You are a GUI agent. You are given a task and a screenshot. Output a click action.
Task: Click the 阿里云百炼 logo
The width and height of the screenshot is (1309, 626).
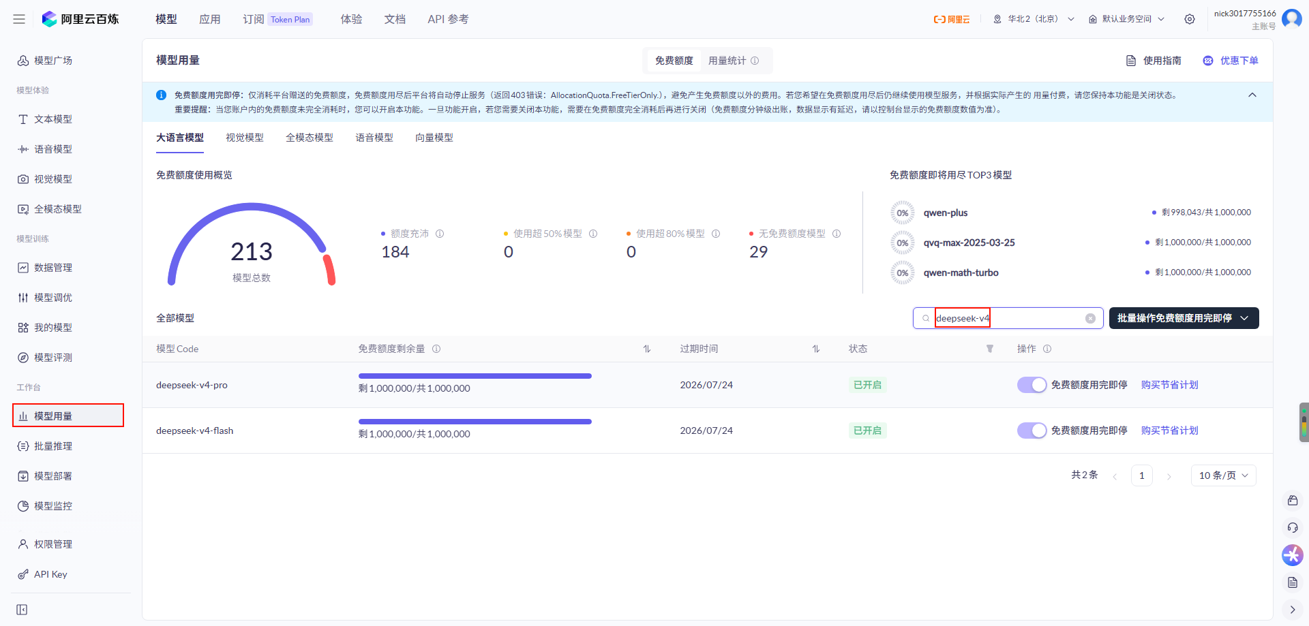[80, 19]
